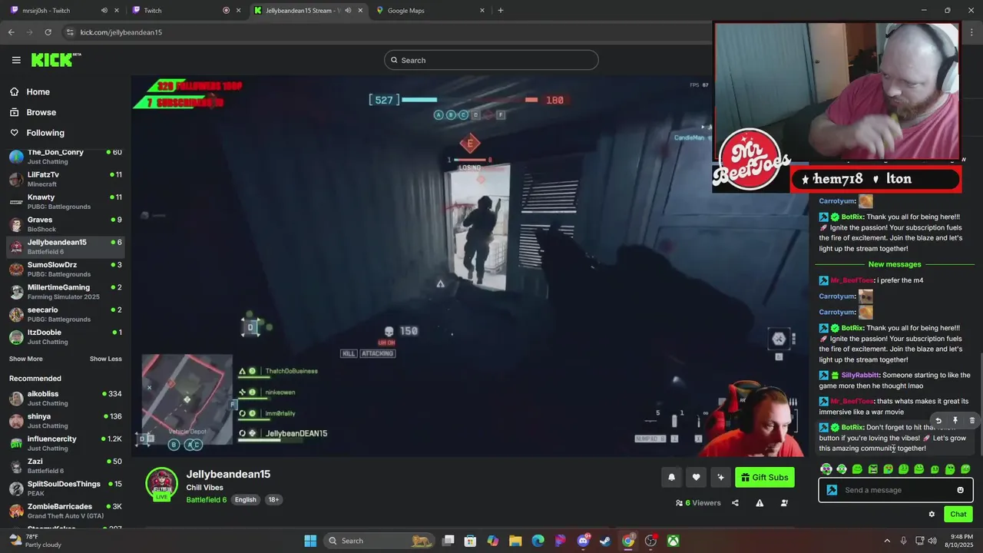Open SumoSlowDrz channel
983x553 pixels.
[x=65, y=269]
